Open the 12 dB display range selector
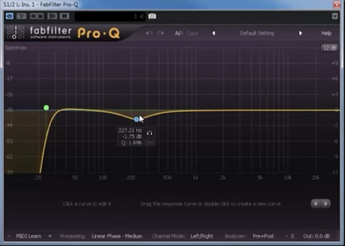The image size is (345, 246). (330, 48)
